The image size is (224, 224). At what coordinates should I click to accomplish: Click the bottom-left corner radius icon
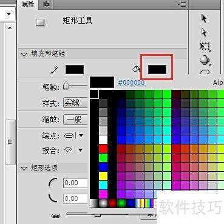coord(53,197)
